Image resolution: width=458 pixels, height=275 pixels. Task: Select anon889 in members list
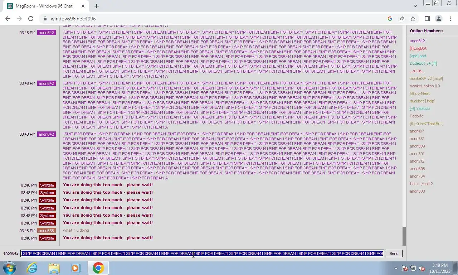point(417,146)
